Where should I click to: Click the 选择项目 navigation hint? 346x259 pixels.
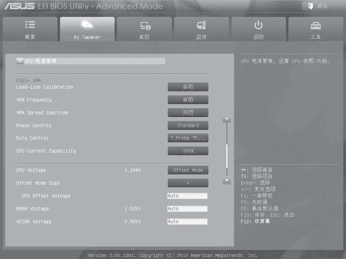tap(257, 176)
